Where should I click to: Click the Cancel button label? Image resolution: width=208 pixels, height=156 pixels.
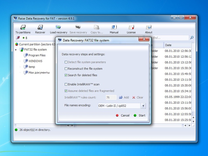(x=125, y=115)
